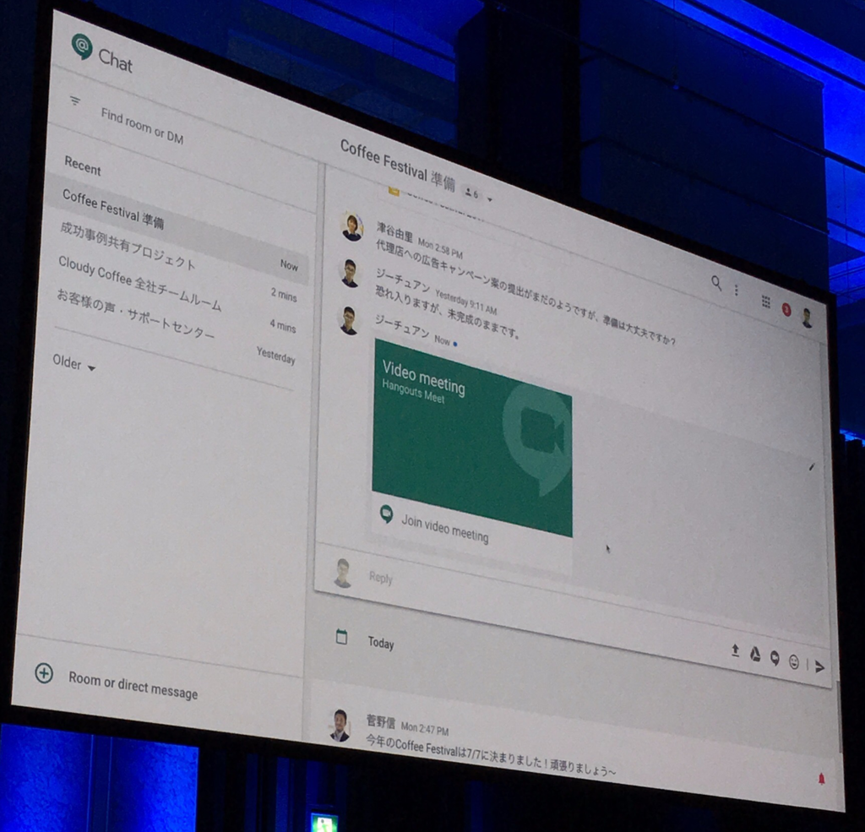The height and width of the screenshot is (832, 865).
Task: Click the 菅野信 sender name
Action: pos(381,721)
